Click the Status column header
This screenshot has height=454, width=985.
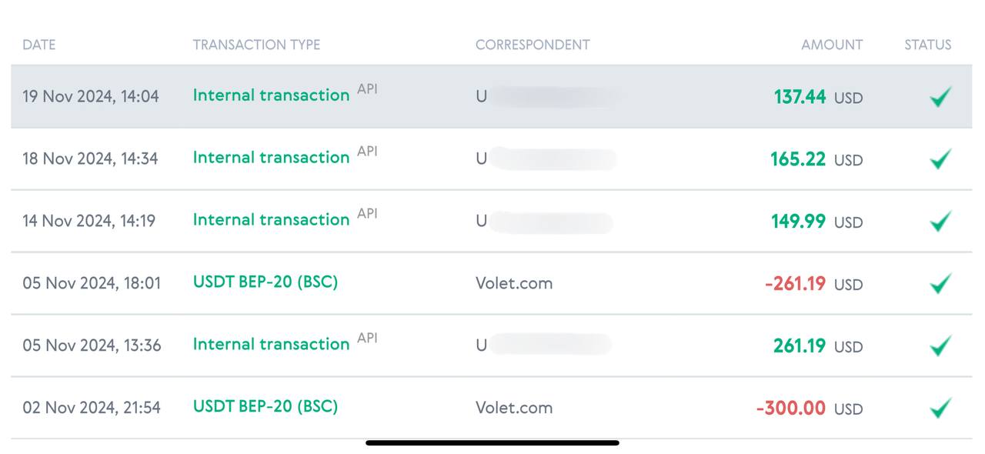pyautogui.click(x=927, y=45)
